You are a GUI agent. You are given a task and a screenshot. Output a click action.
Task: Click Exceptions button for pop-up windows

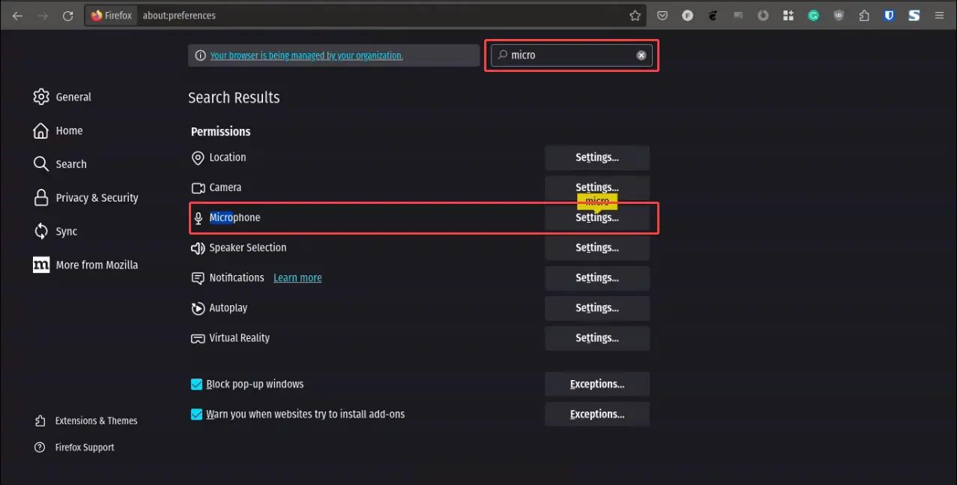click(x=597, y=384)
